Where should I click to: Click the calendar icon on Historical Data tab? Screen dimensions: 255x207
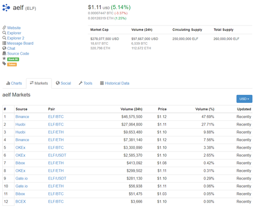(x=102, y=83)
